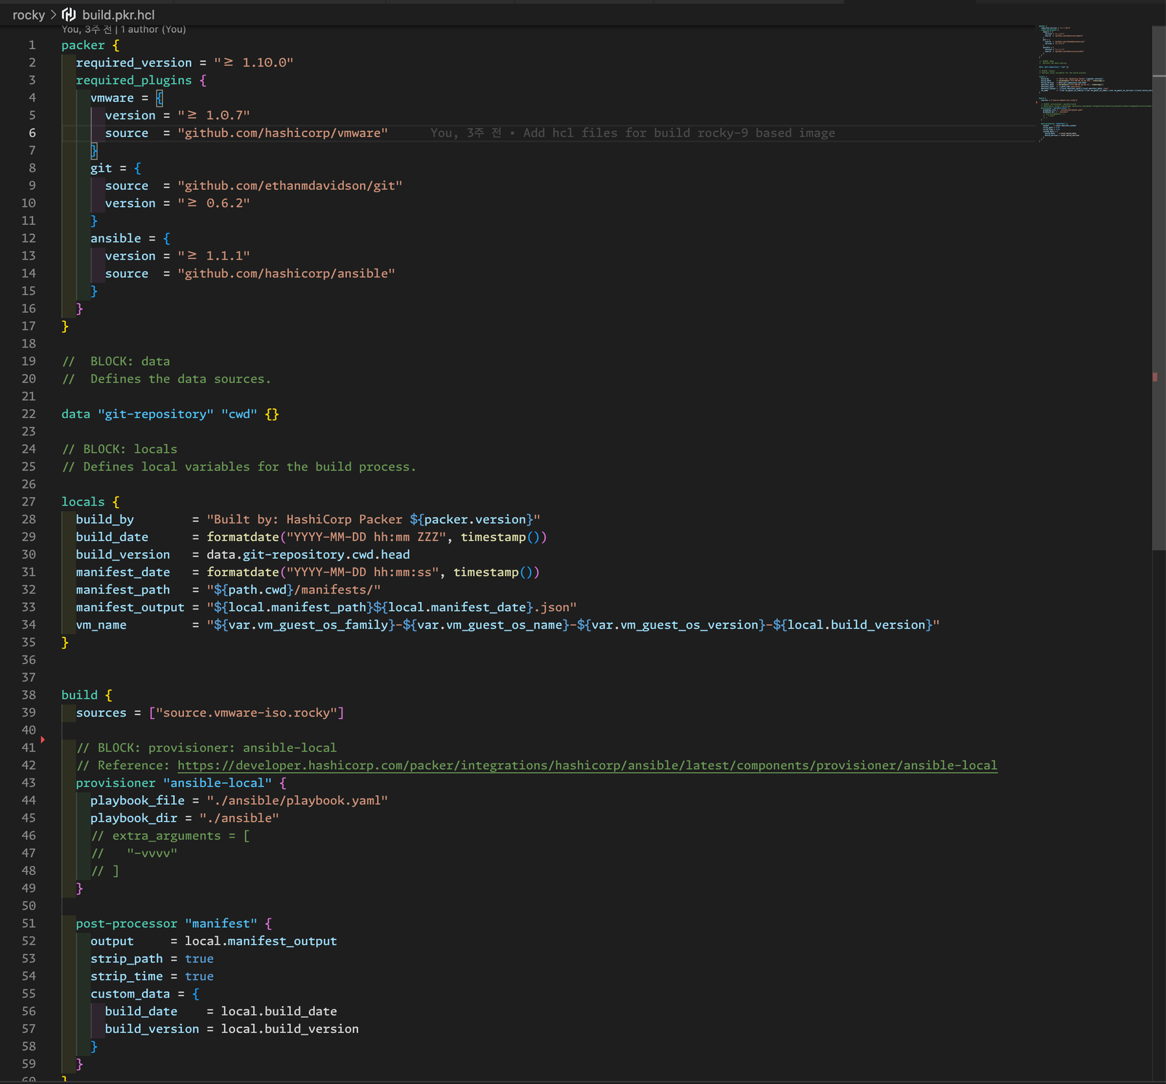Open build.pkr.hcl breadcrumb item
This screenshot has height=1084, width=1166.
point(118,14)
